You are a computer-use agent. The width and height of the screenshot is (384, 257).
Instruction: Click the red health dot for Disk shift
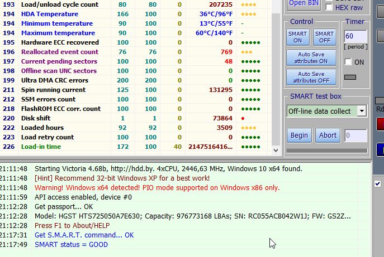point(243,119)
